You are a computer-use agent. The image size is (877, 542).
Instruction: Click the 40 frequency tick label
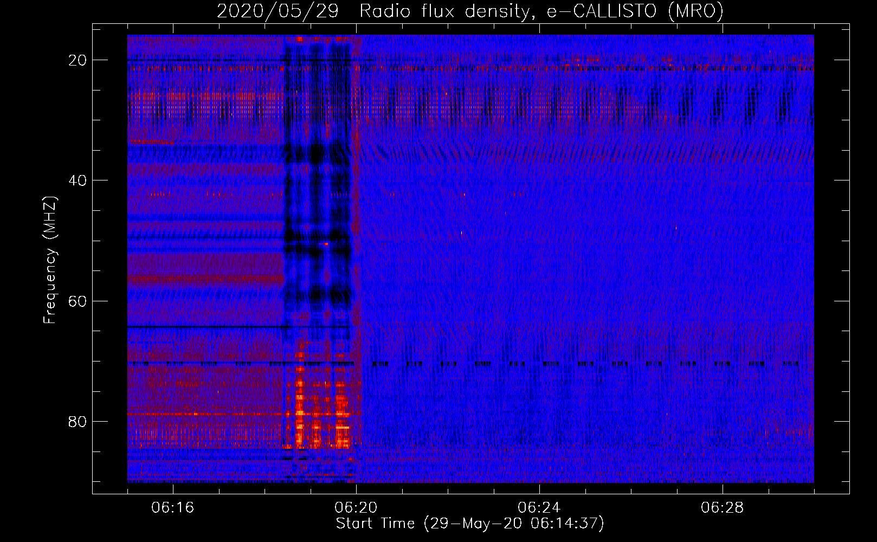click(78, 180)
